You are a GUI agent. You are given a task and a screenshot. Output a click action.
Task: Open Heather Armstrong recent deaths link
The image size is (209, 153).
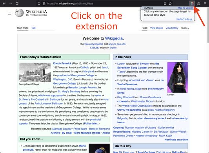click(146, 135)
